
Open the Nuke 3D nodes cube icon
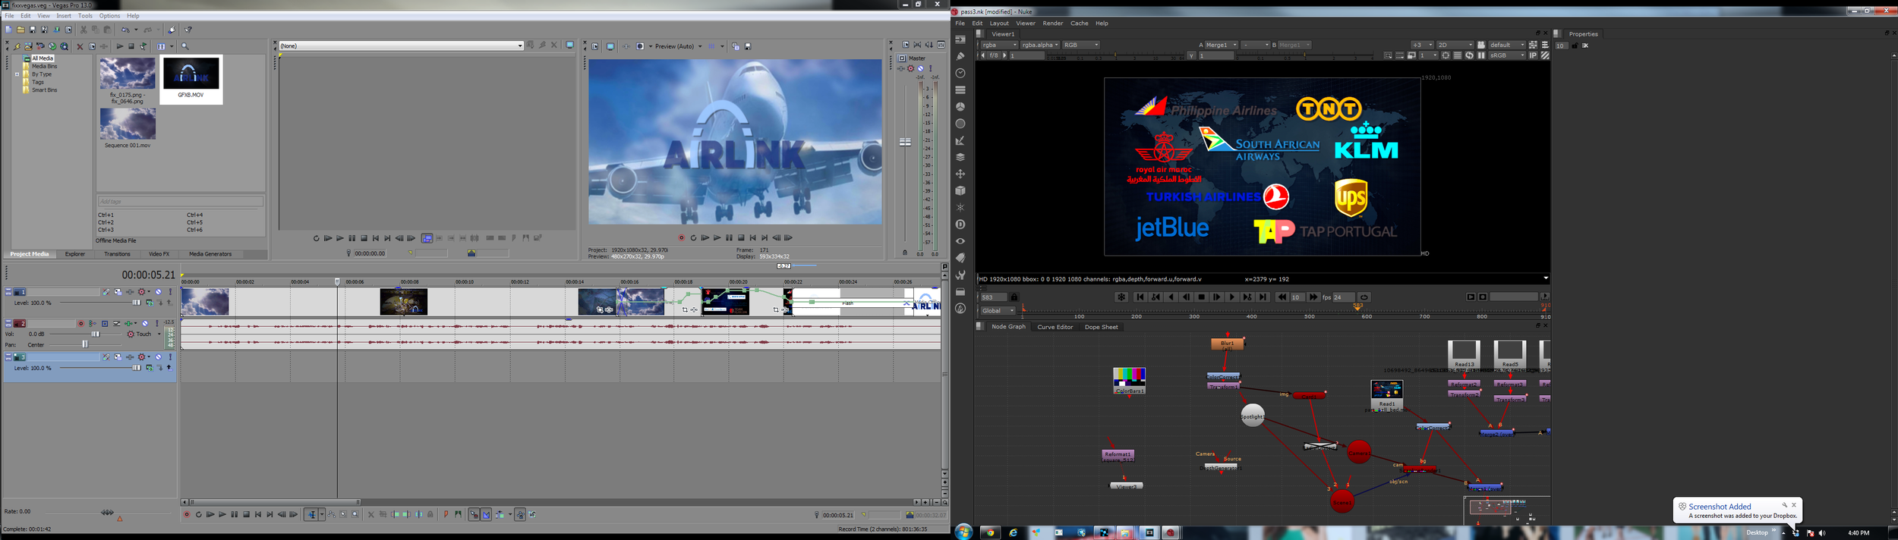(960, 190)
